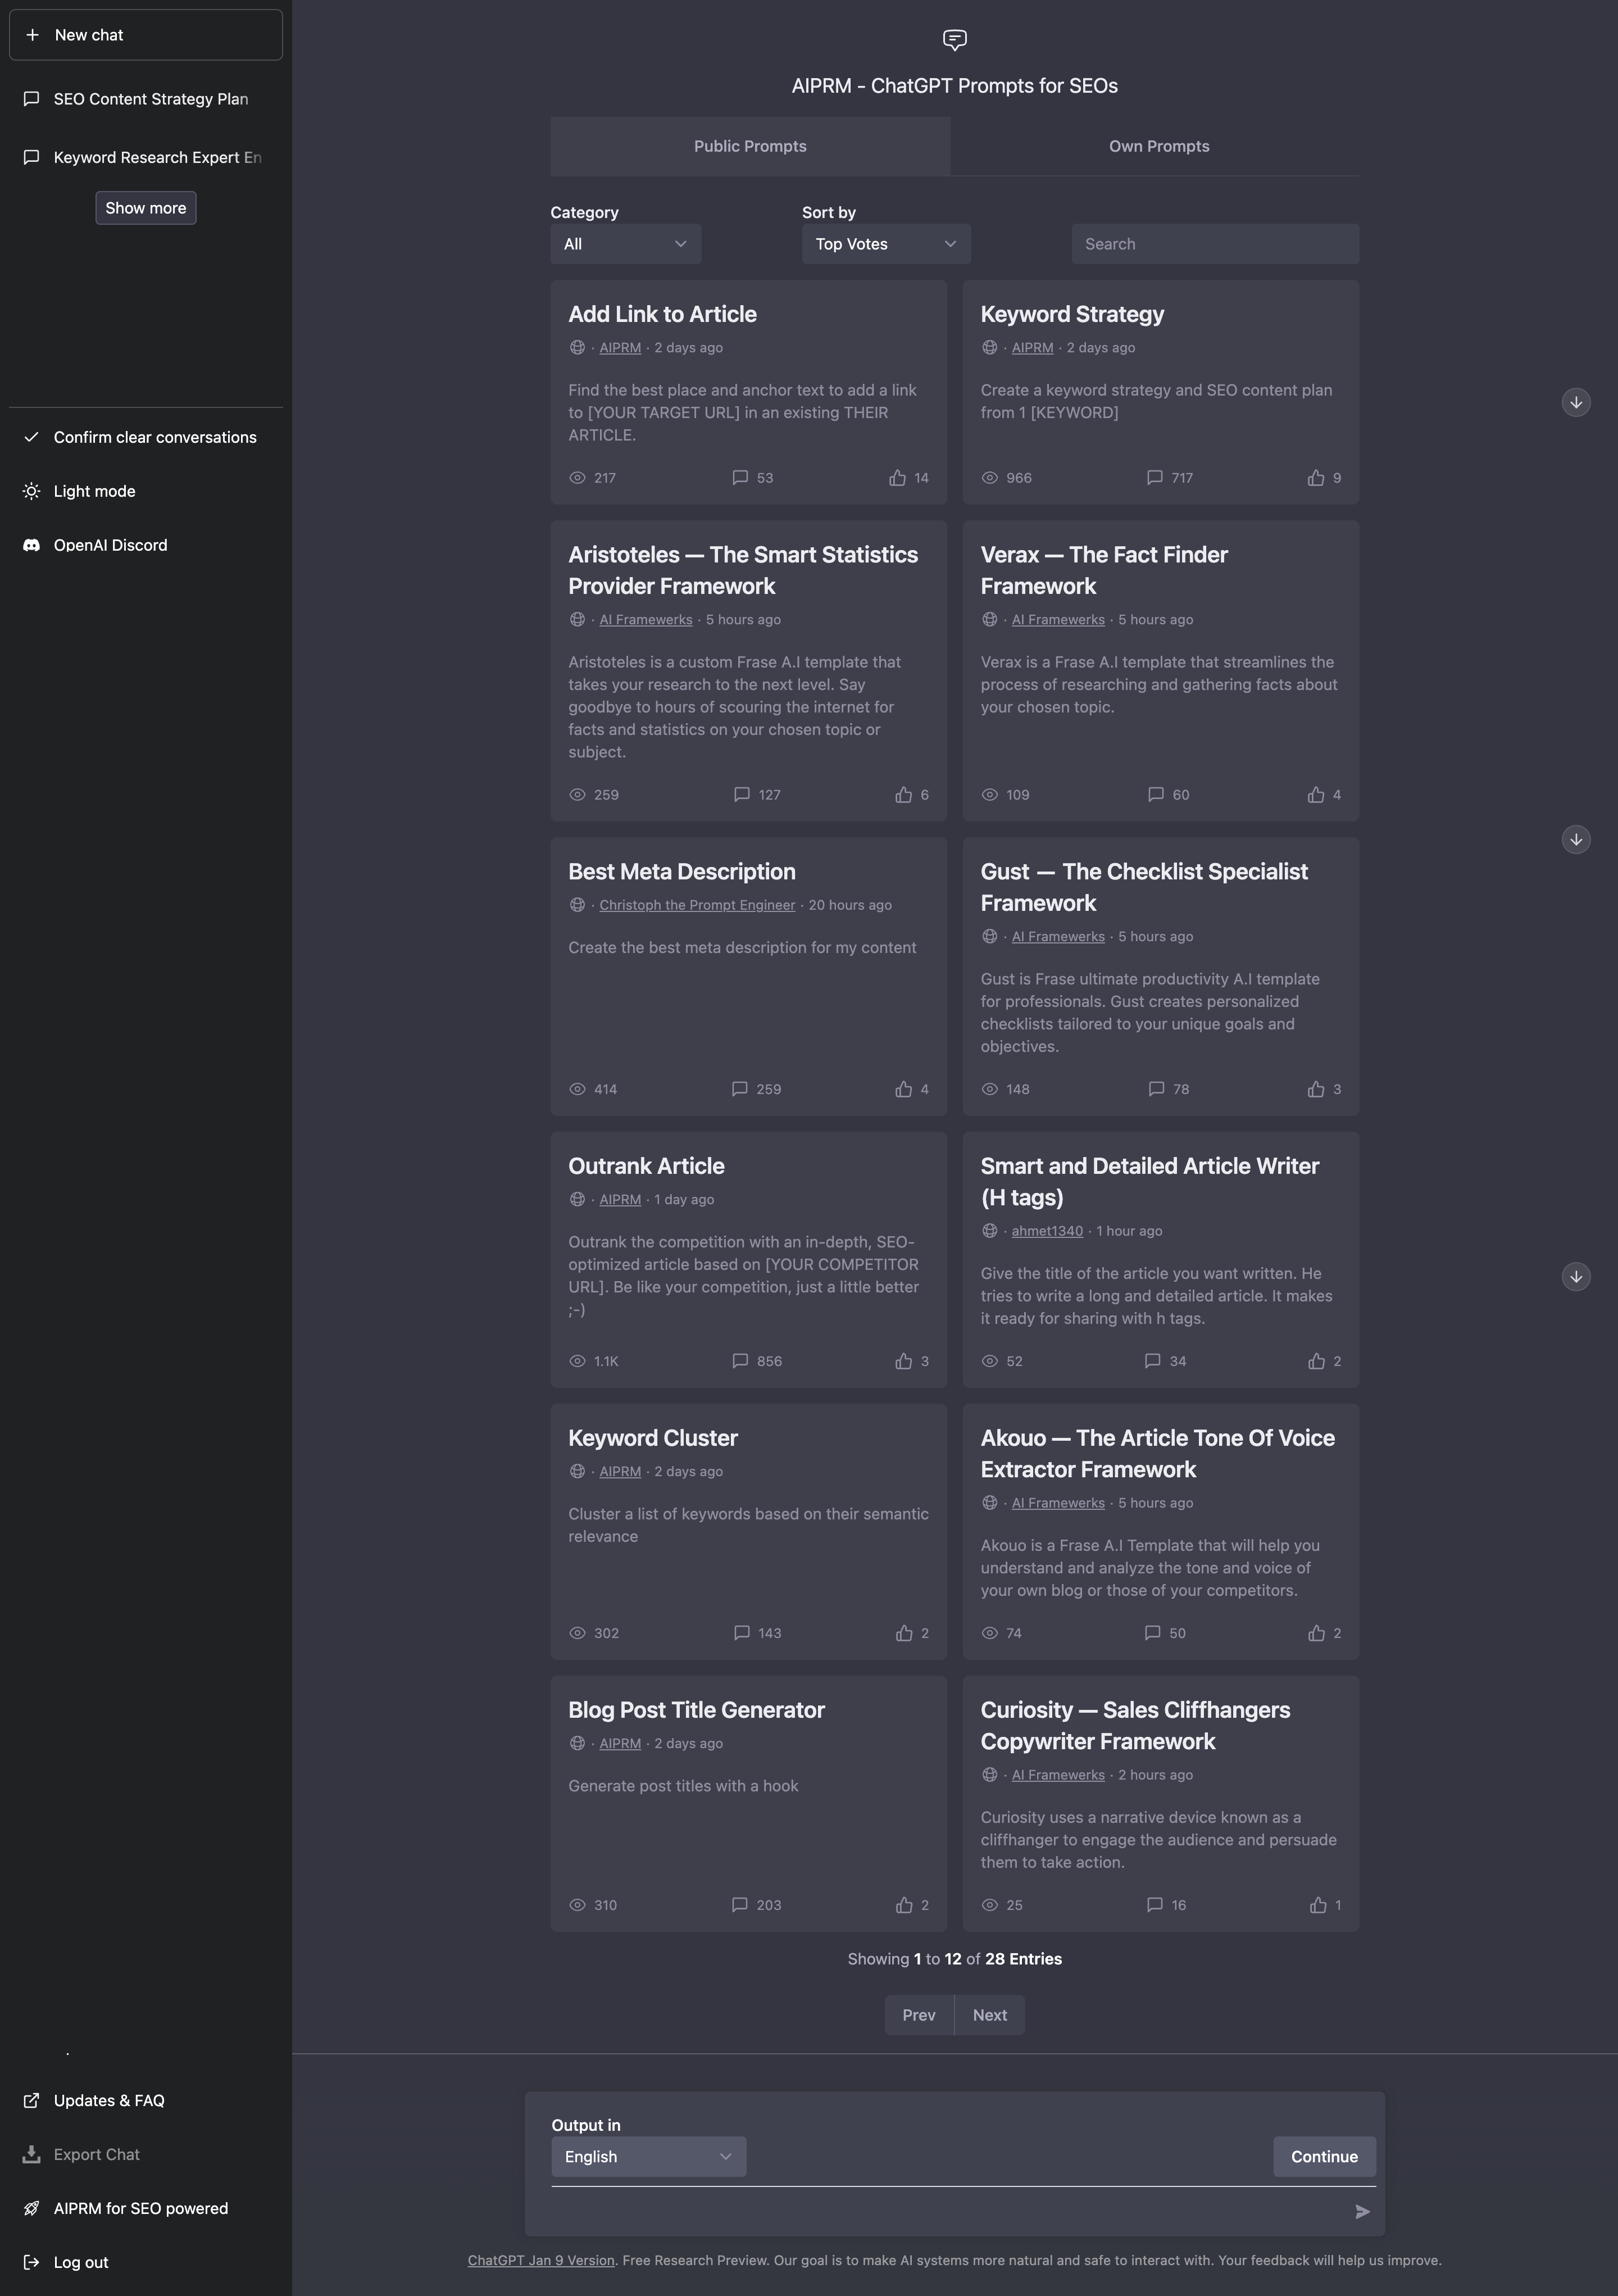This screenshot has height=2296, width=1618.
Task: Click the chat bubble icon above page title
Action: (955, 39)
